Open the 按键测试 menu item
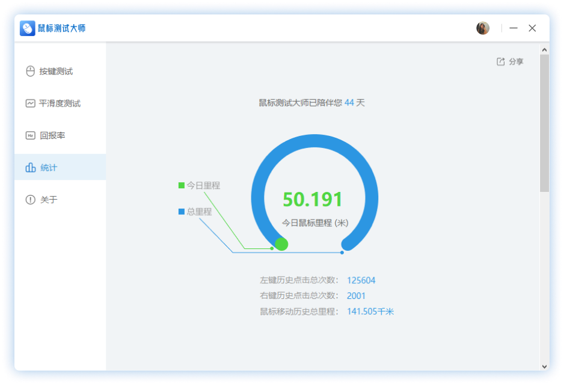 pyautogui.click(x=60, y=71)
